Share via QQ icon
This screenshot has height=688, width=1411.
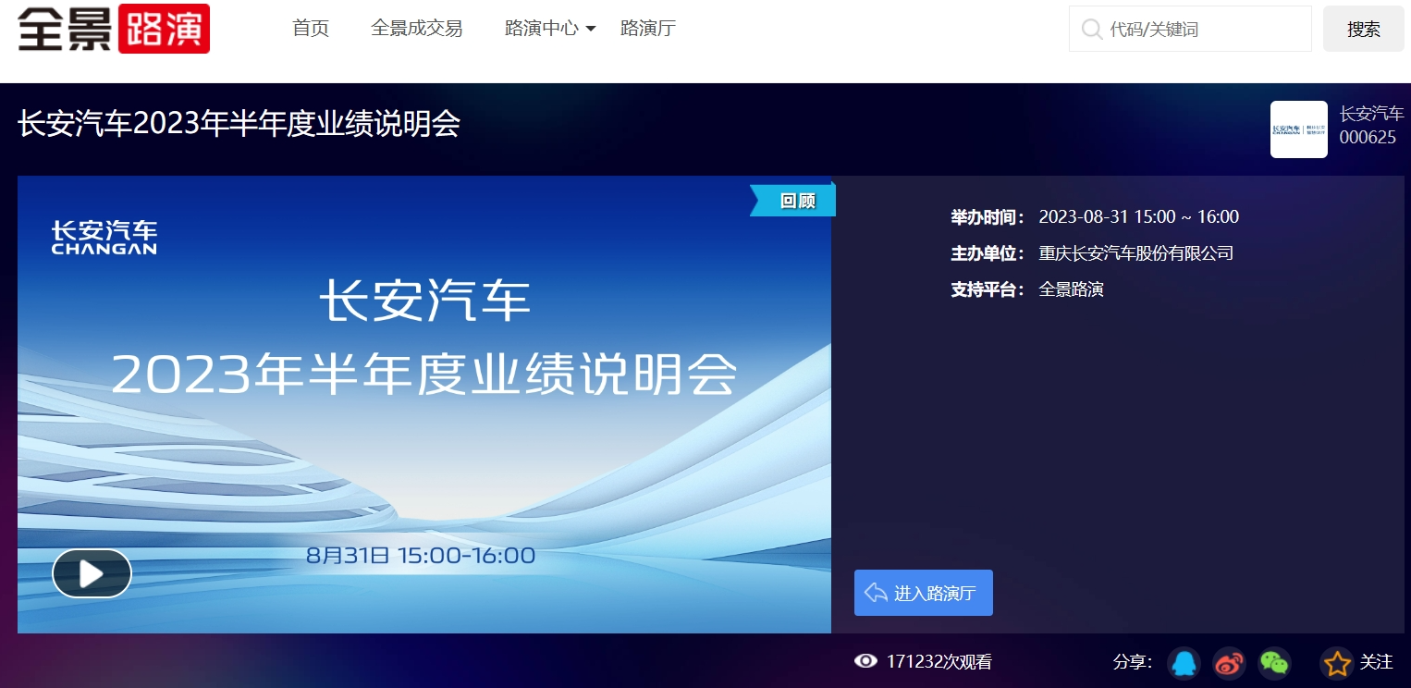(1184, 662)
